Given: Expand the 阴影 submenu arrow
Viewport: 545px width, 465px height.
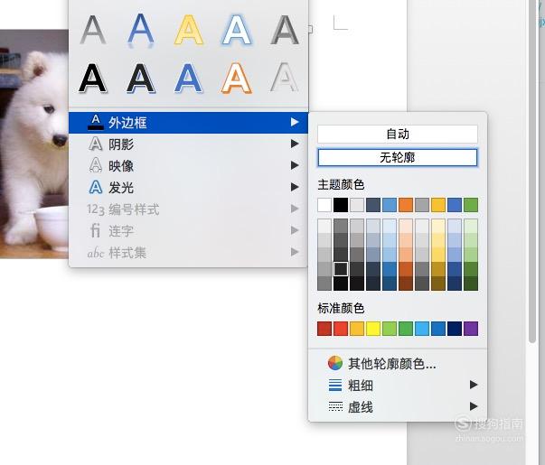Looking at the screenshot, I should tap(295, 144).
